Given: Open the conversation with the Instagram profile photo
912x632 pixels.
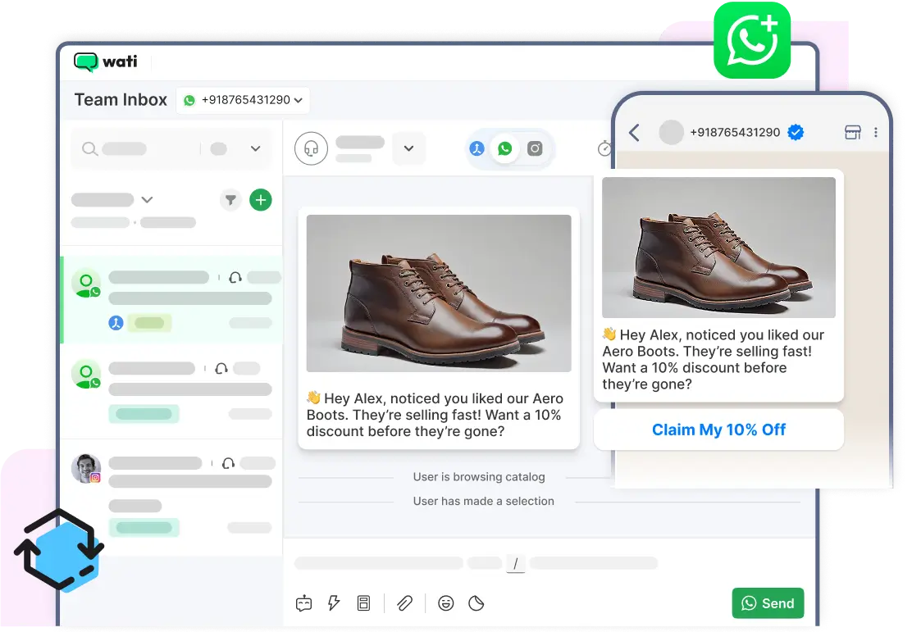Looking at the screenshot, I should tap(172, 495).
